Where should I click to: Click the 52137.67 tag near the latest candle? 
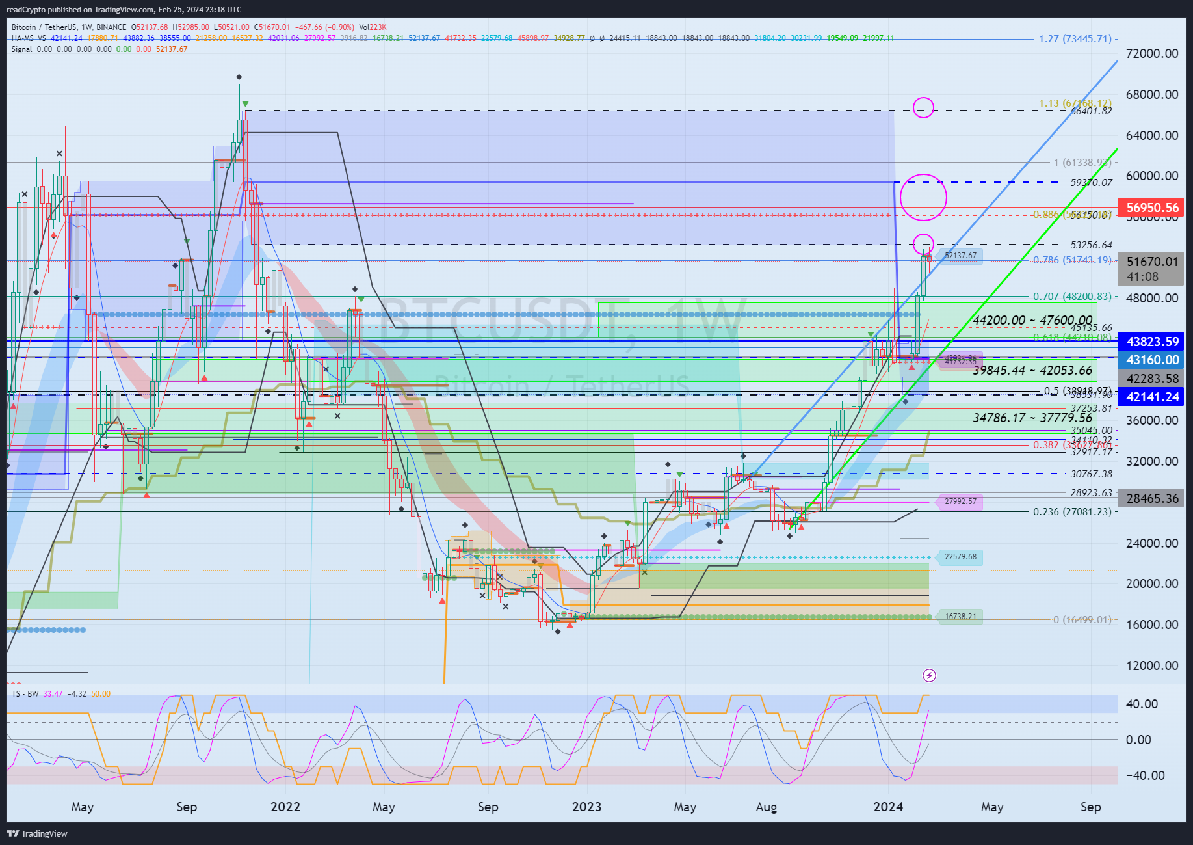960,256
